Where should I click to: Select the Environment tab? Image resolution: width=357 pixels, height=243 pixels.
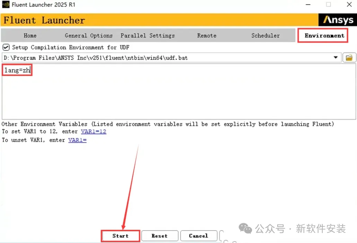click(x=324, y=35)
